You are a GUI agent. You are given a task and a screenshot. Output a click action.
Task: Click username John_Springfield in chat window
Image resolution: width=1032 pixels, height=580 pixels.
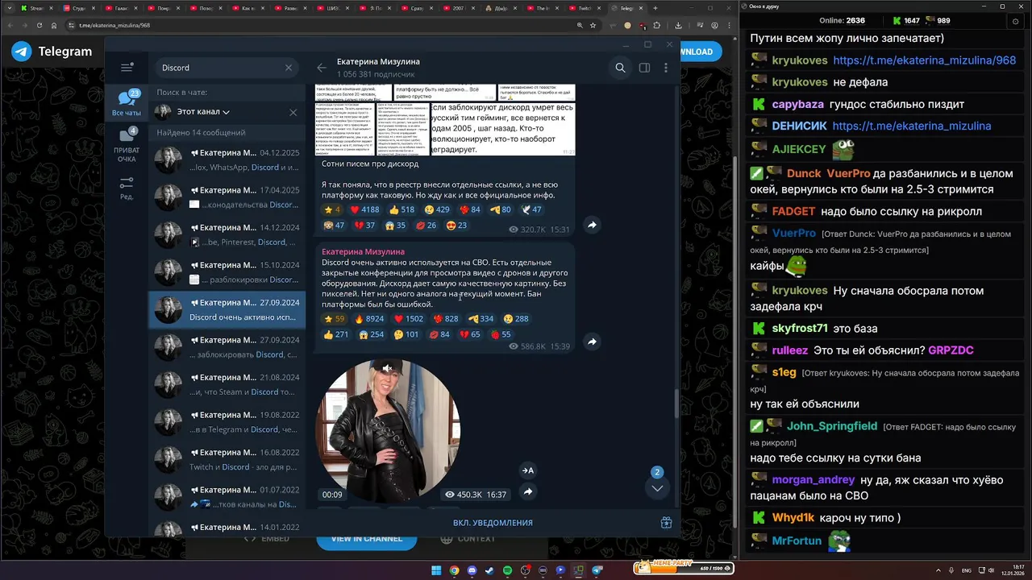coord(832,426)
